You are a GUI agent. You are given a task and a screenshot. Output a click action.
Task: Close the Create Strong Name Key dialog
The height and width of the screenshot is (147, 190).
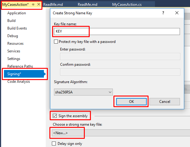click(x=177, y=13)
